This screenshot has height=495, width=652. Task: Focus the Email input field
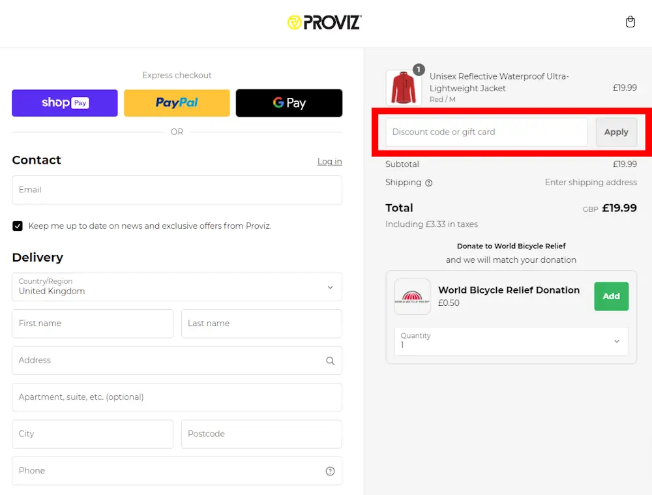(x=177, y=190)
